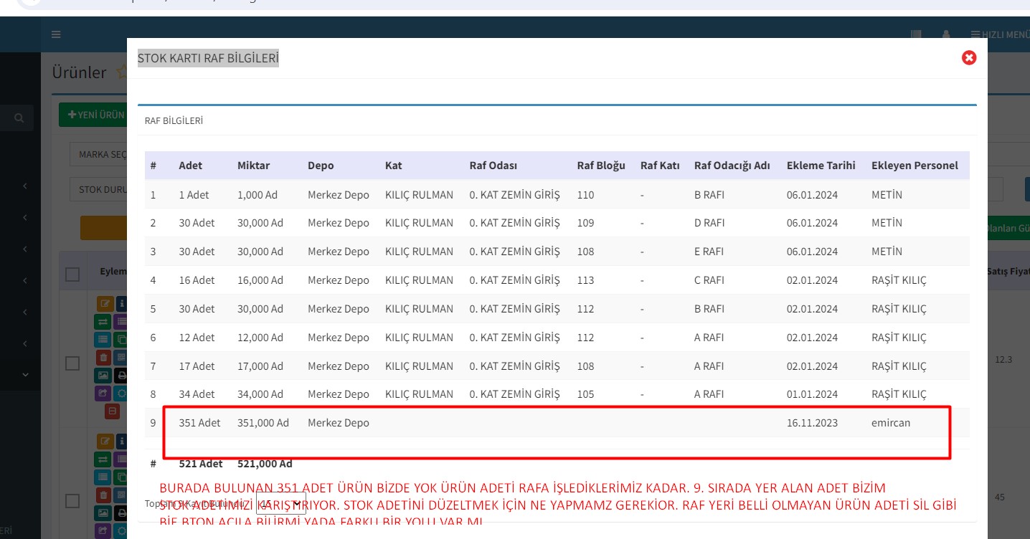Click the sidebar search magnifier icon
The height and width of the screenshot is (539, 1030).
tap(19, 118)
